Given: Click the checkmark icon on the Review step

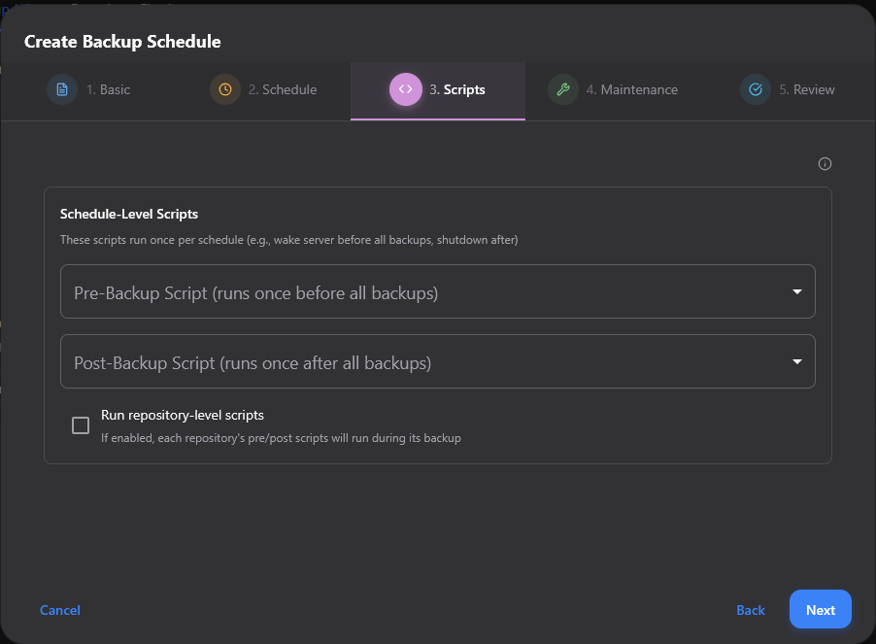Looking at the screenshot, I should (756, 89).
